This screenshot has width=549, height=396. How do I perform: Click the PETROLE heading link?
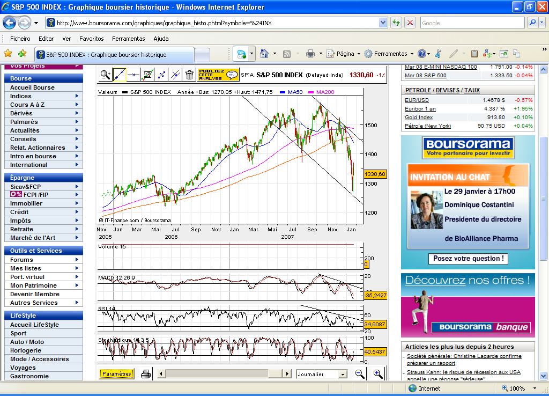coord(418,90)
